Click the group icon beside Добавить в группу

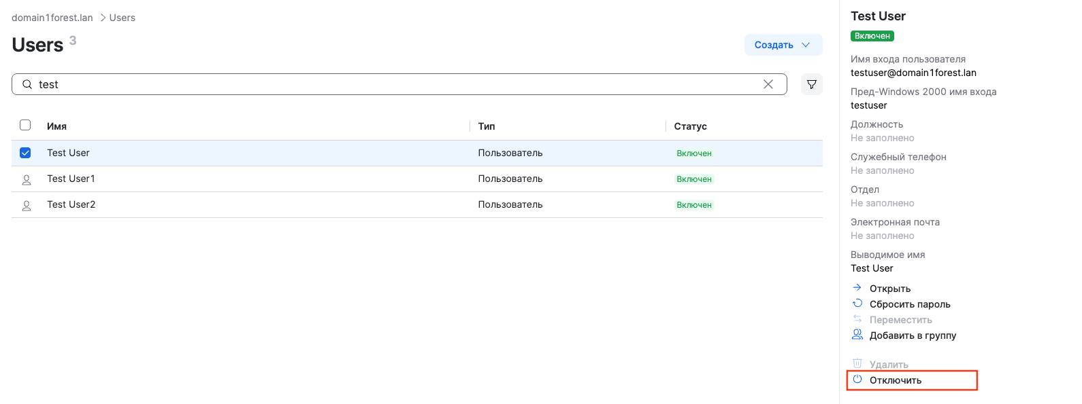pyautogui.click(x=857, y=335)
